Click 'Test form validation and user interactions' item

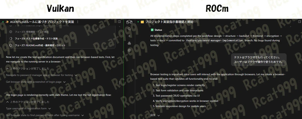(179, 91)
